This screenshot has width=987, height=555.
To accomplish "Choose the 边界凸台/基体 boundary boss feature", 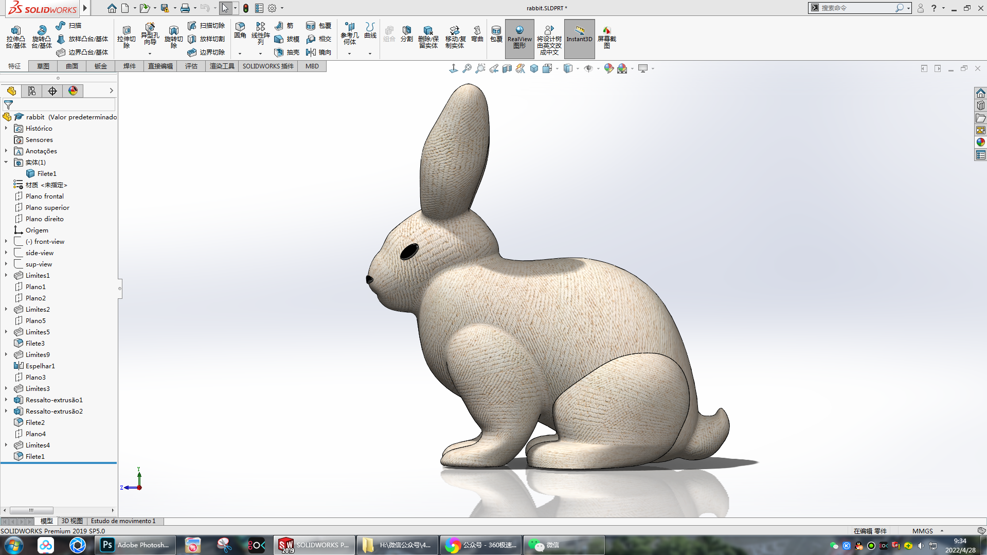I will [x=82, y=52].
